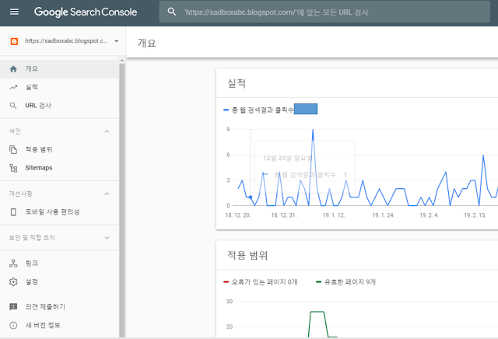Open the hamburger main menu

pos(14,12)
